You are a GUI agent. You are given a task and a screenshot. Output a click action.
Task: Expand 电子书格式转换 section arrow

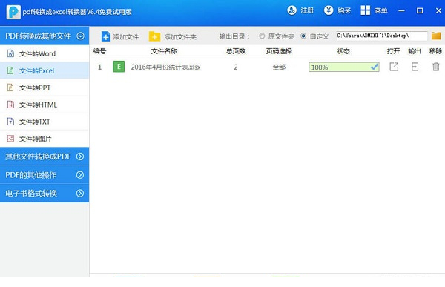pos(80,194)
